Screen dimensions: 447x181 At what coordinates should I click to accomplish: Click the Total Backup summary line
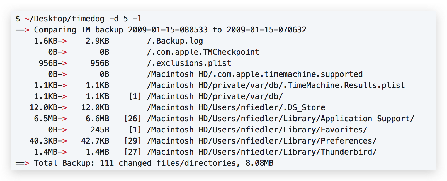coord(144,163)
